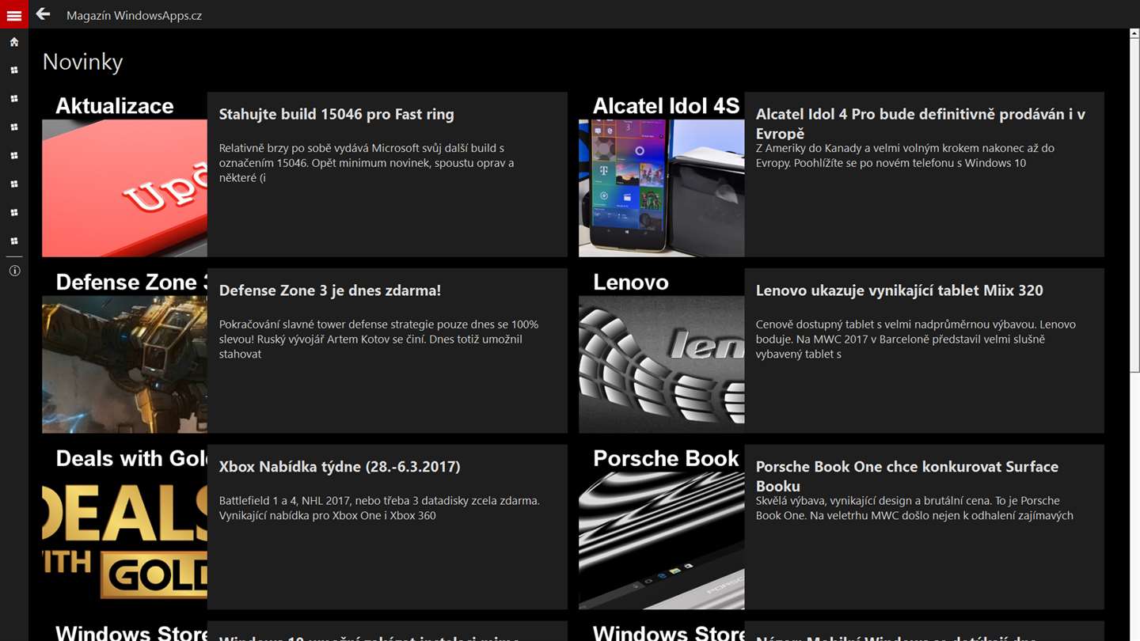Open 'Lenovo ukazuje vynikající tablet Miix 320'
This screenshot has width=1140, height=641.
coord(899,290)
